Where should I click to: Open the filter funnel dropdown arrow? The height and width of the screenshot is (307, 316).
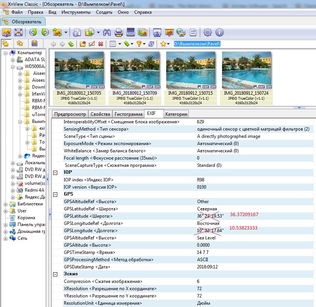144,44
